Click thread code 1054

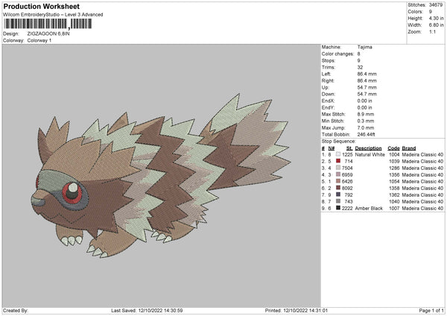pyautogui.click(x=394, y=181)
